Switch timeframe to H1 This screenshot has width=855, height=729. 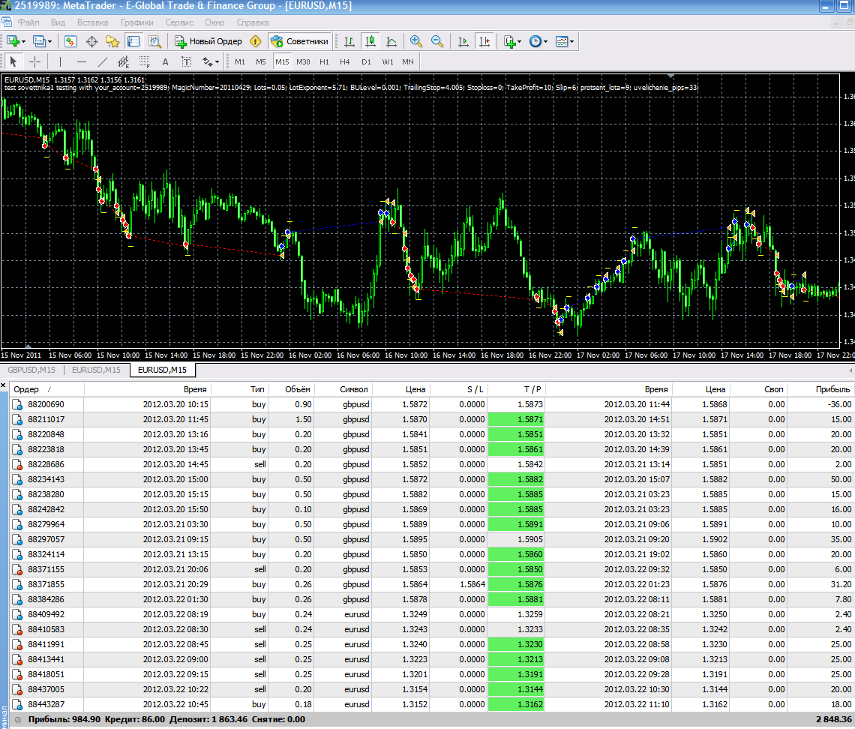(x=325, y=62)
